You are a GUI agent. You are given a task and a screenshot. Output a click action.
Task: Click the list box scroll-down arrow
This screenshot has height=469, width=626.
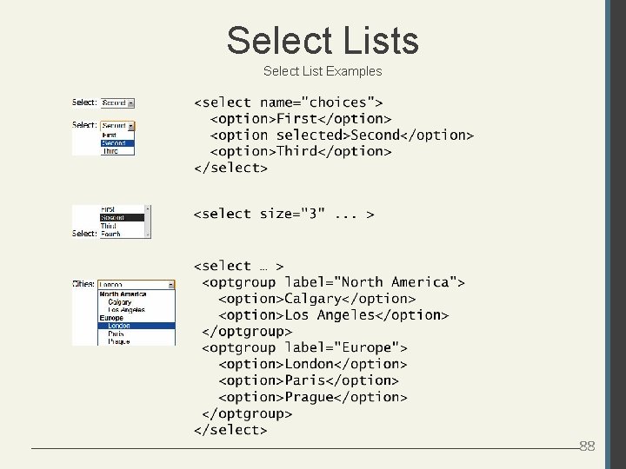pos(148,234)
